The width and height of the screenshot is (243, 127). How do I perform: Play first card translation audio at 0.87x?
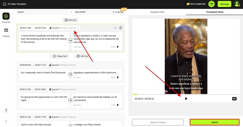[x=118, y=47]
